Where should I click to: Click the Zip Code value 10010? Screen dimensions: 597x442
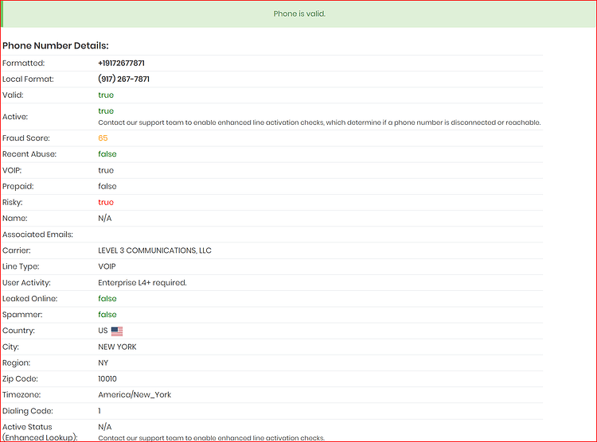(x=107, y=379)
